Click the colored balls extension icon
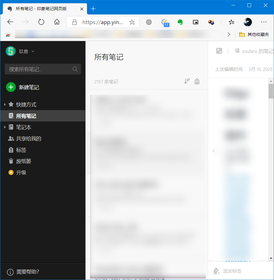 (211, 22)
